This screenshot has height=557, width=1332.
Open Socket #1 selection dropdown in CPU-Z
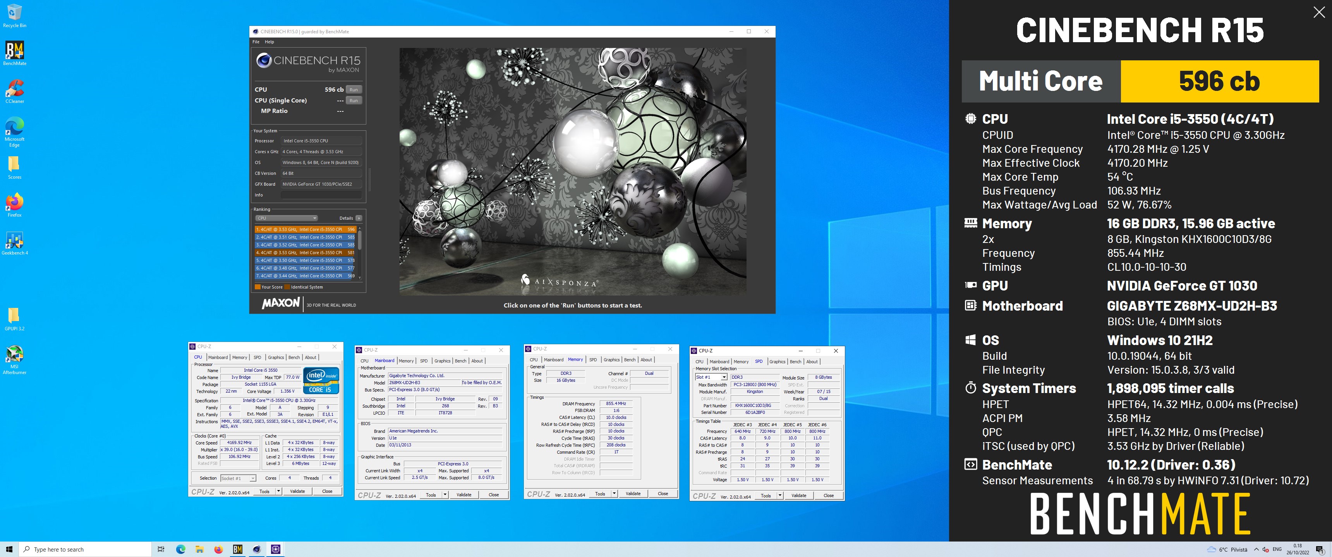click(x=238, y=478)
